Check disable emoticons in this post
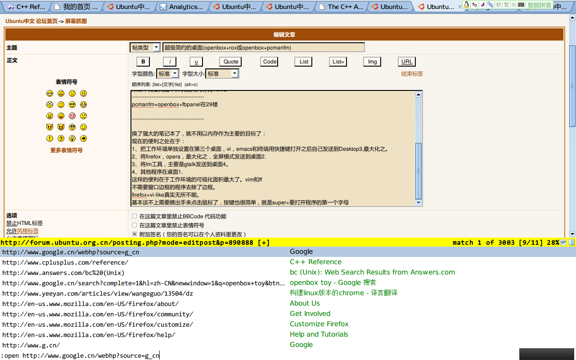This screenshot has height=360, width=576. 135,225
